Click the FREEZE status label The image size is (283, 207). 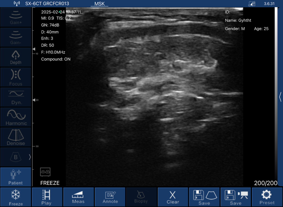point(50,183)
